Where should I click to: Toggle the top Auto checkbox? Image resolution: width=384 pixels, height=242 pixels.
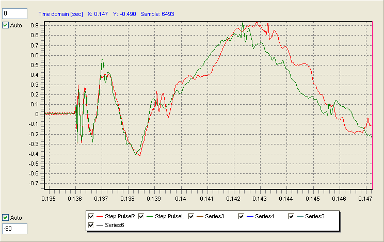(x=5, y=25)
